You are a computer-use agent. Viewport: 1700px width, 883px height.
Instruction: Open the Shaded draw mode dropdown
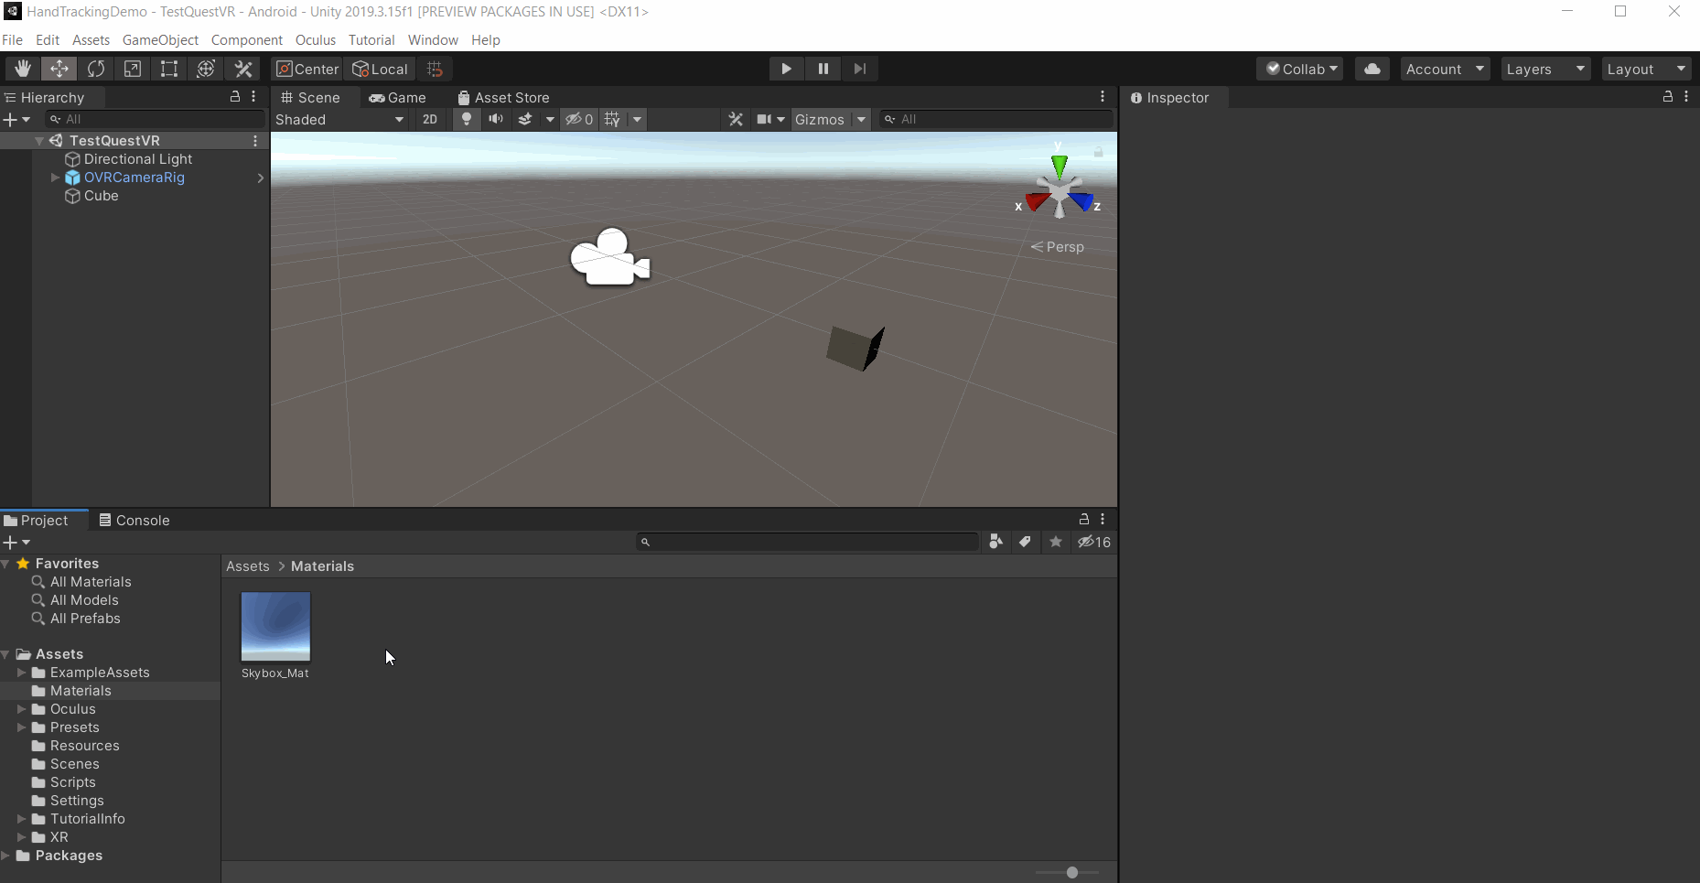pos(339,119)
